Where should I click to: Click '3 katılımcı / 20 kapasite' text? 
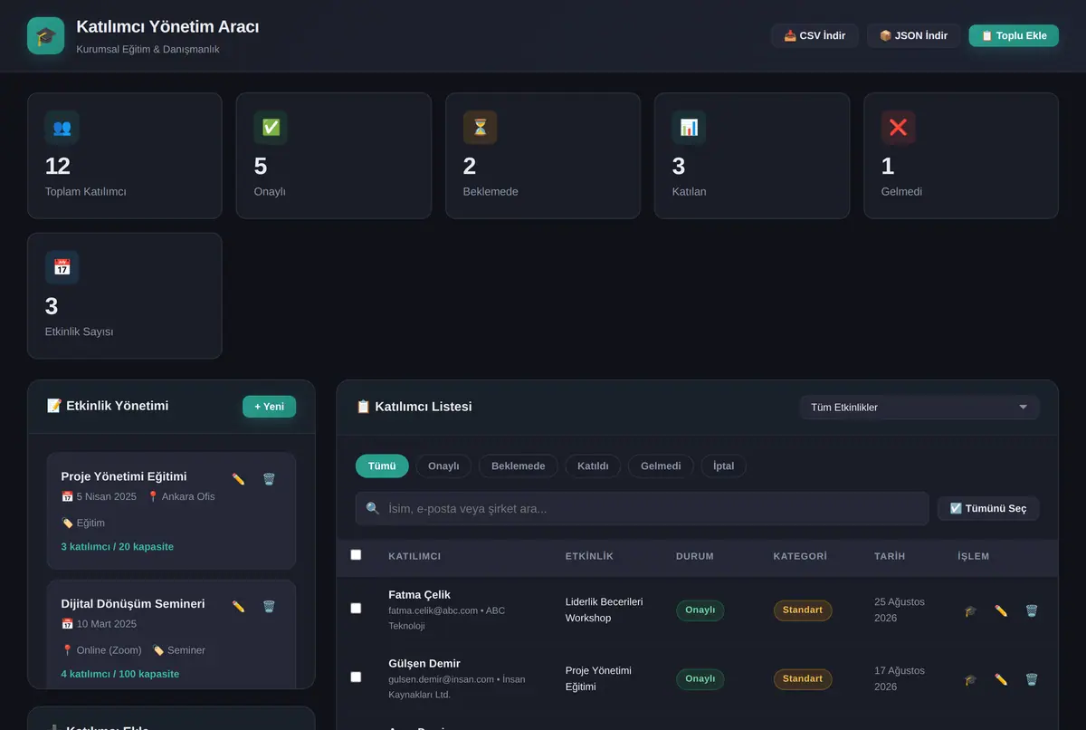[x=118, y=547]
